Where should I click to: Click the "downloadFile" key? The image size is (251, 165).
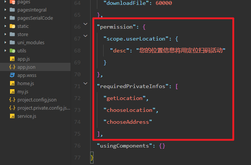coord(126,3)
